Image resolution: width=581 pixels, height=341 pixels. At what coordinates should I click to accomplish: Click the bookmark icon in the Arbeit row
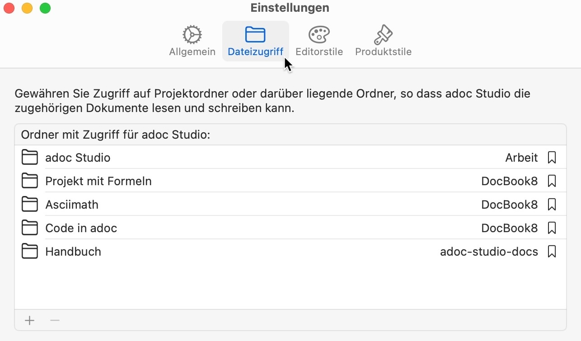(552, 158)
